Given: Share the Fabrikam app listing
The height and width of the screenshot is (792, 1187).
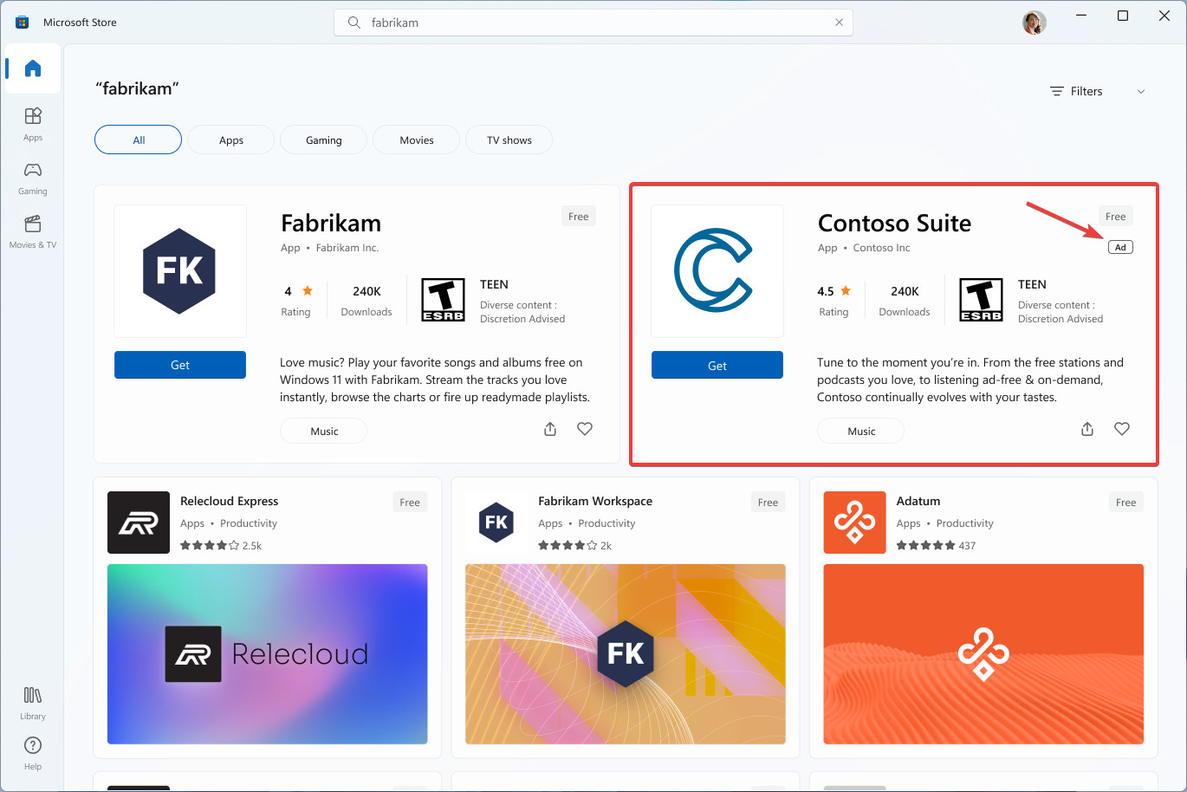Looking at the screenshot, I should (x=550, y=429).
